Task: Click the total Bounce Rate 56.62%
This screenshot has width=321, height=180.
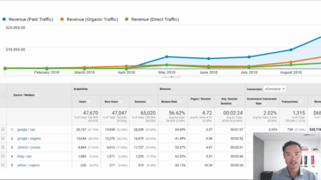Action: coord(177,113)
